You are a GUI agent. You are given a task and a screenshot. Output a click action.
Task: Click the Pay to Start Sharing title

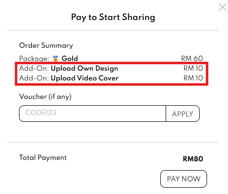pos(113,17)
